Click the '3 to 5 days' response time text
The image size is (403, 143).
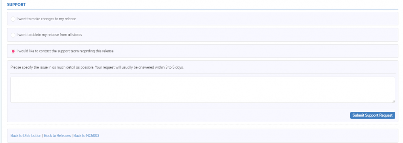174,67
